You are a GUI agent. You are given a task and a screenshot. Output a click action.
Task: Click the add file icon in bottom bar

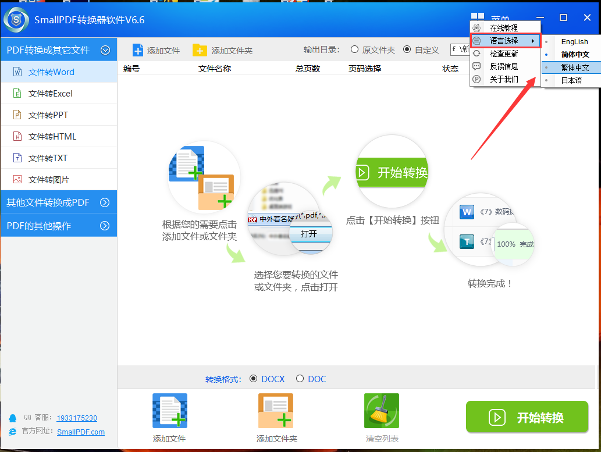click(169, 411)
